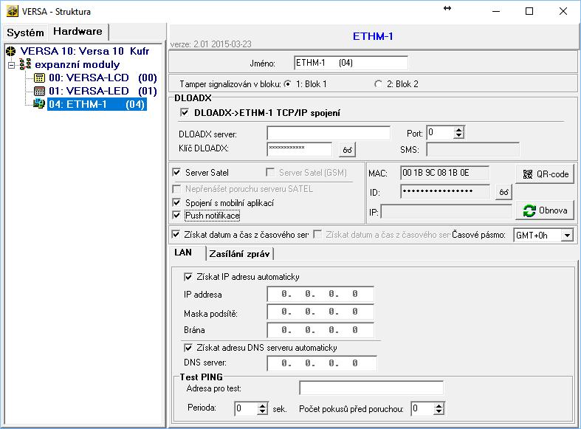Select tree row 00: VERSA-LCD (00)

click(103, 78)
